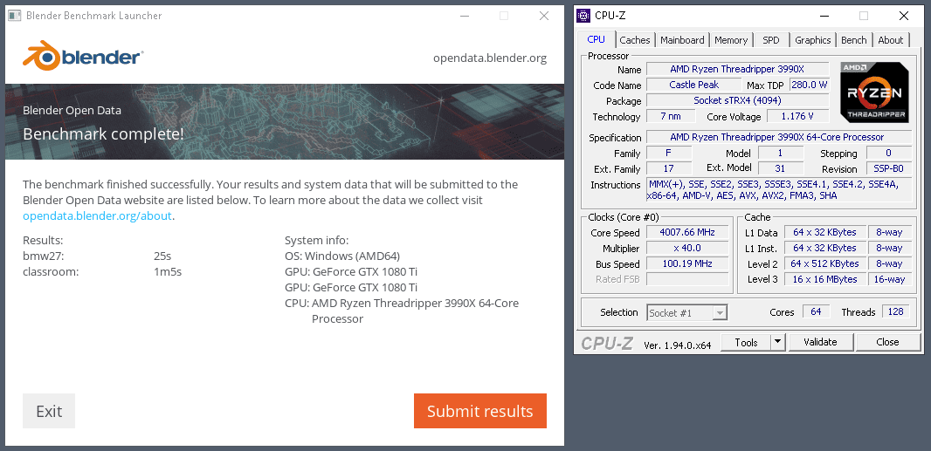931x451 pixels.
Task: Click the Ext. Model value '31'
Action: [x=780, y=168]
